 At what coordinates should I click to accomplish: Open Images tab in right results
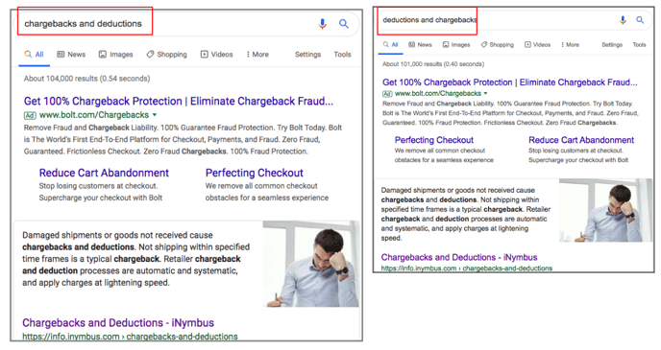coord(456,45)
